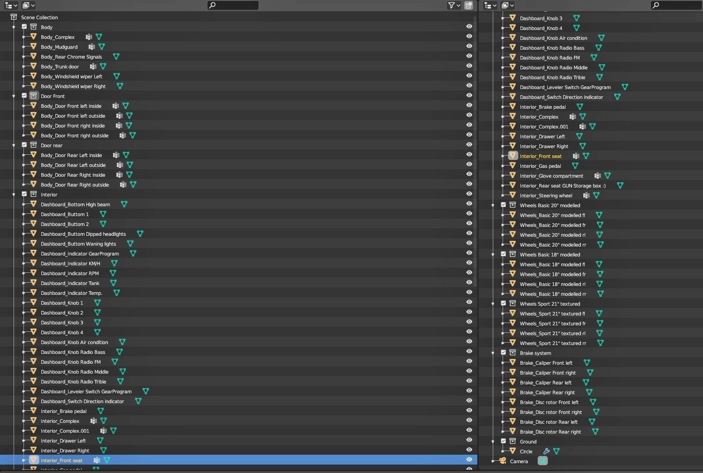Click the mesh data icon of Body_Rear Chrome Signals
This screenshot has height=473, width=703.
coord(116,56)
